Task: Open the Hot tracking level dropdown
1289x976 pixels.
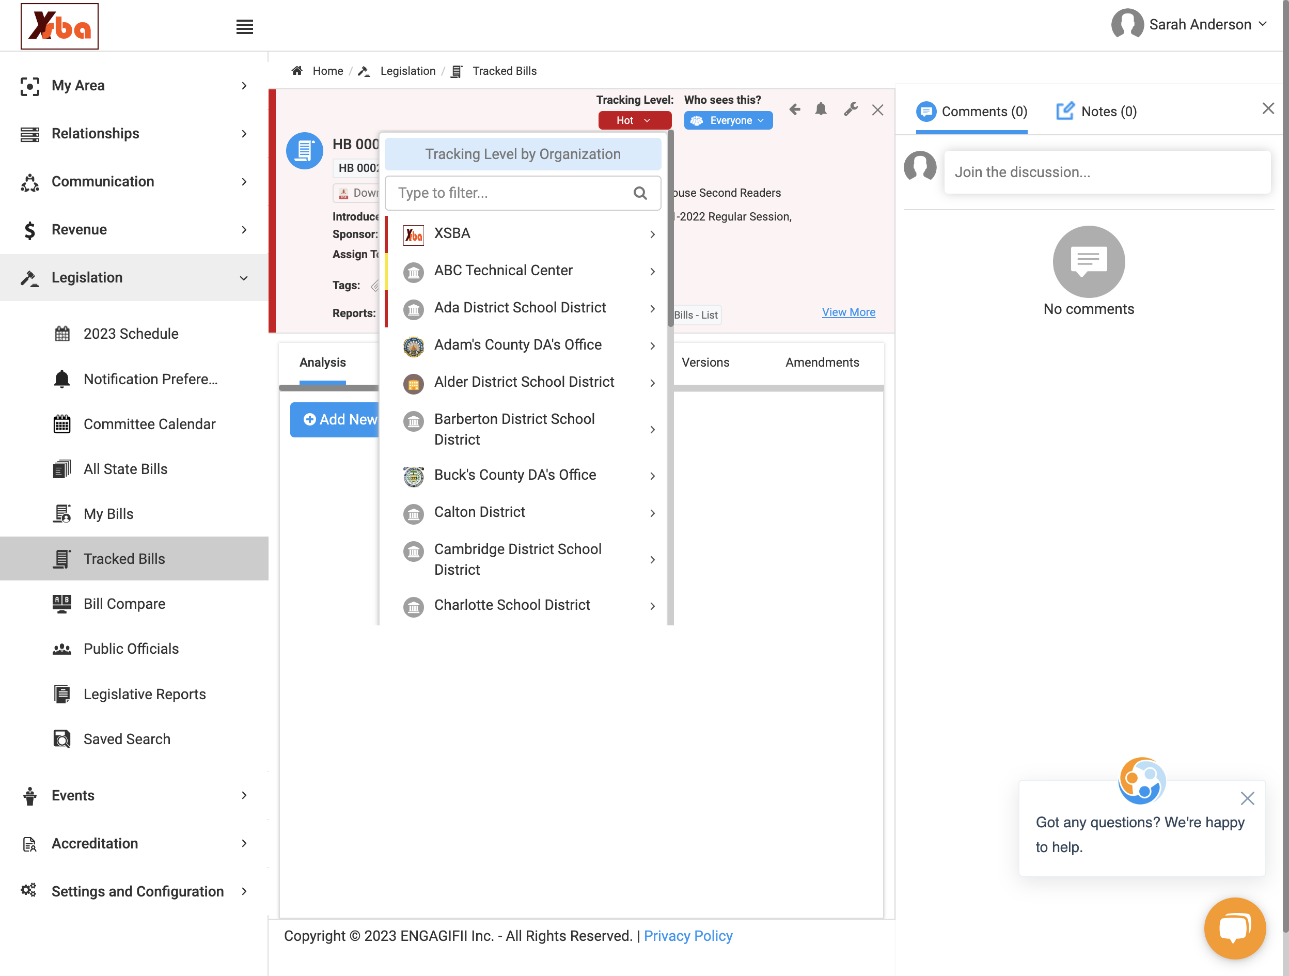Action: 634,120
